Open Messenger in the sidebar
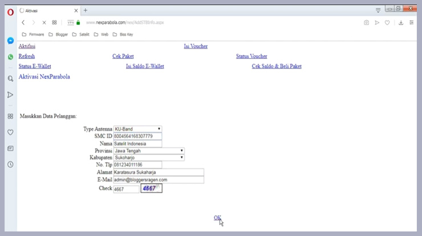The image size is (422, 236). click(x=10, y=40)
